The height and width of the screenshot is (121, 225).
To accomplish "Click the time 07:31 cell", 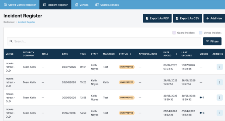I will tap(83, 67).
